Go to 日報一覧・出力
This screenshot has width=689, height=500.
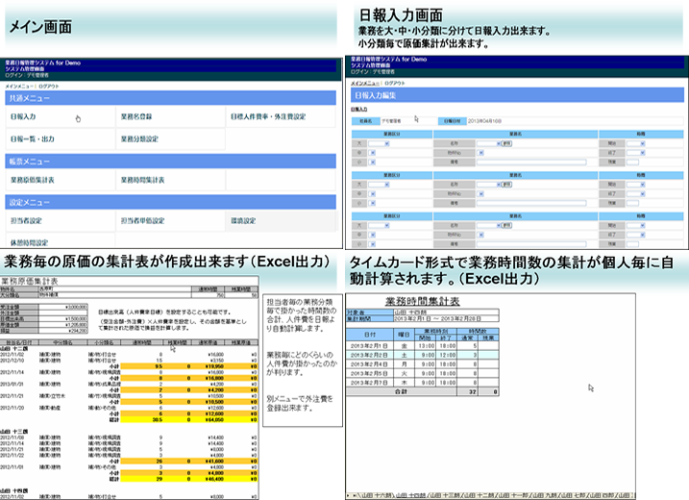(x=31, y=138)
